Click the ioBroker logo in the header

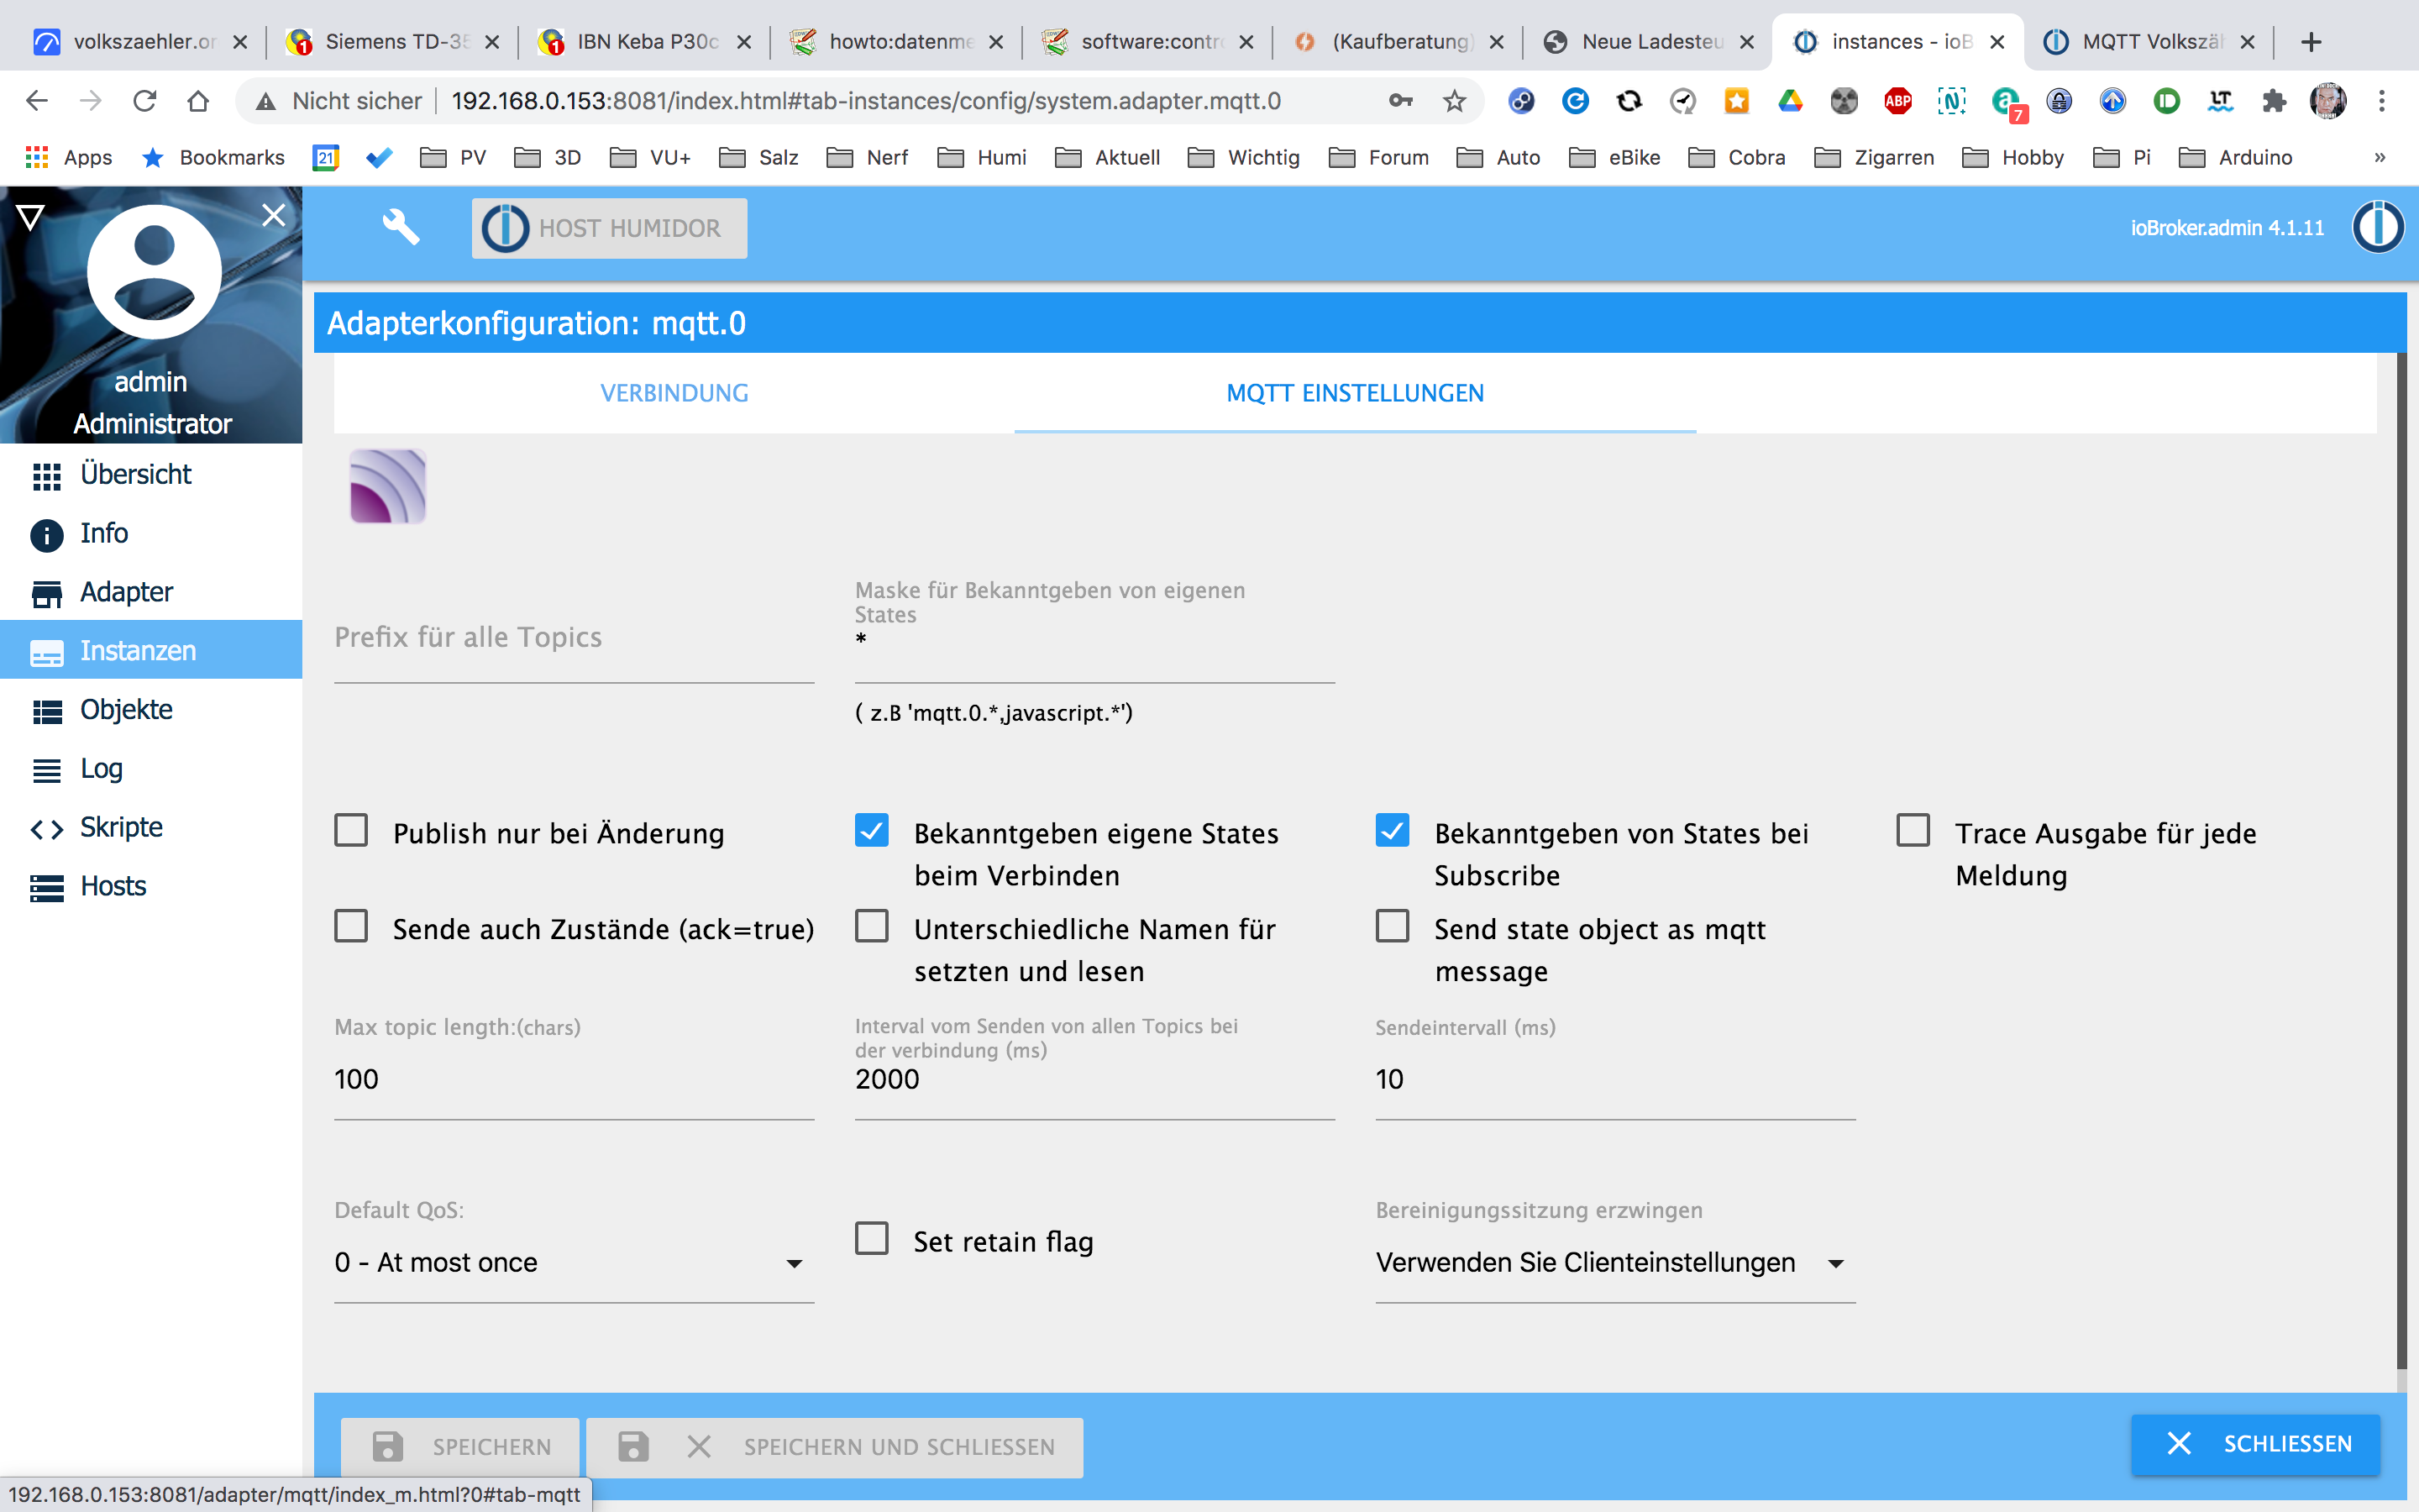tap(2377, 227)
